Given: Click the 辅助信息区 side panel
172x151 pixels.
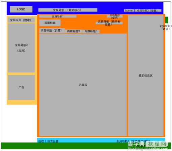Looking at the screenshot, I should (x=146, y=75).
